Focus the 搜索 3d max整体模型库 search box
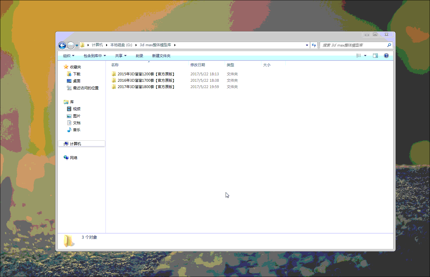This screenshot has height=277, width=430. (354, 45)
